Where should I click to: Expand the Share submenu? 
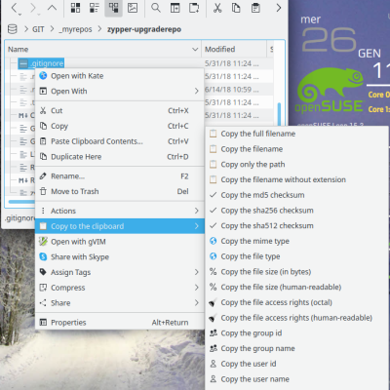pos(119,303)
